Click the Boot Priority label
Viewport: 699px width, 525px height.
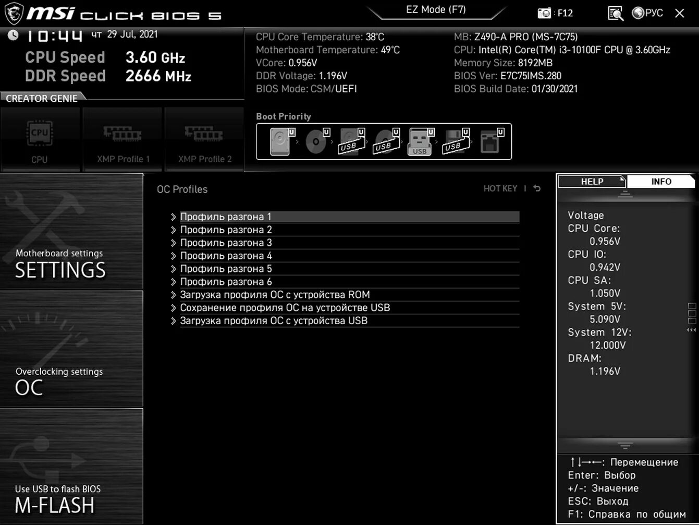[284, 116]
